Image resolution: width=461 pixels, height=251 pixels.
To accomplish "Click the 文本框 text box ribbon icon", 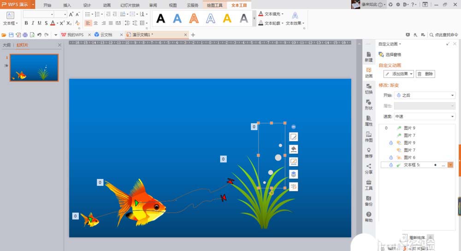I will click(10, 18).
